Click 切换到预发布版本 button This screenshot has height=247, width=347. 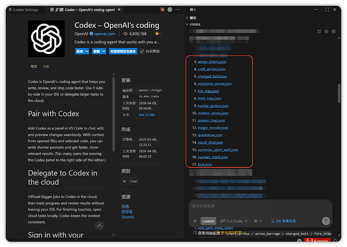123,51
